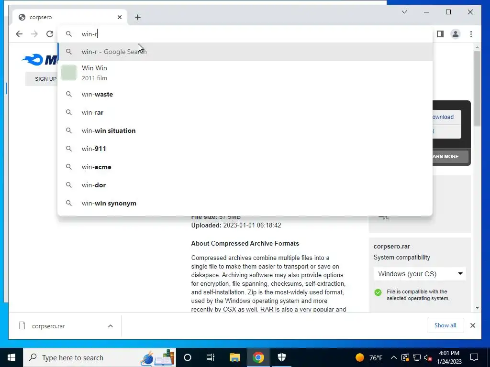The image size is (490, 367).
Task: Choose the 'win-win situation' suggestion
Action: 245,130
